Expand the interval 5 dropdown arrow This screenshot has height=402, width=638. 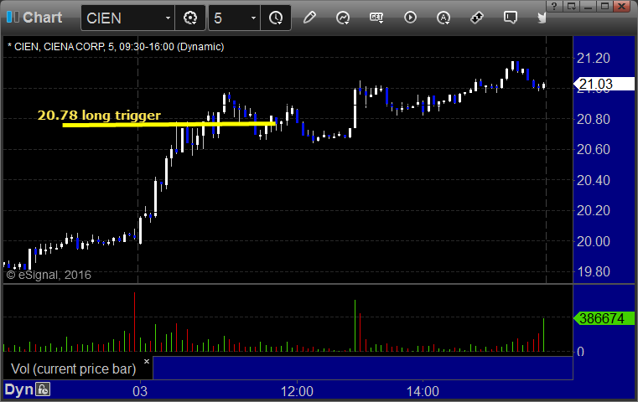click(253, 18)
